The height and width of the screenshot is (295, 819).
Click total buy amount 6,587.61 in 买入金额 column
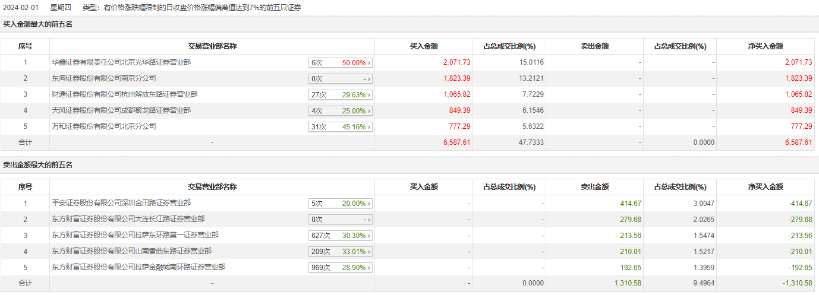click(456, 142)
